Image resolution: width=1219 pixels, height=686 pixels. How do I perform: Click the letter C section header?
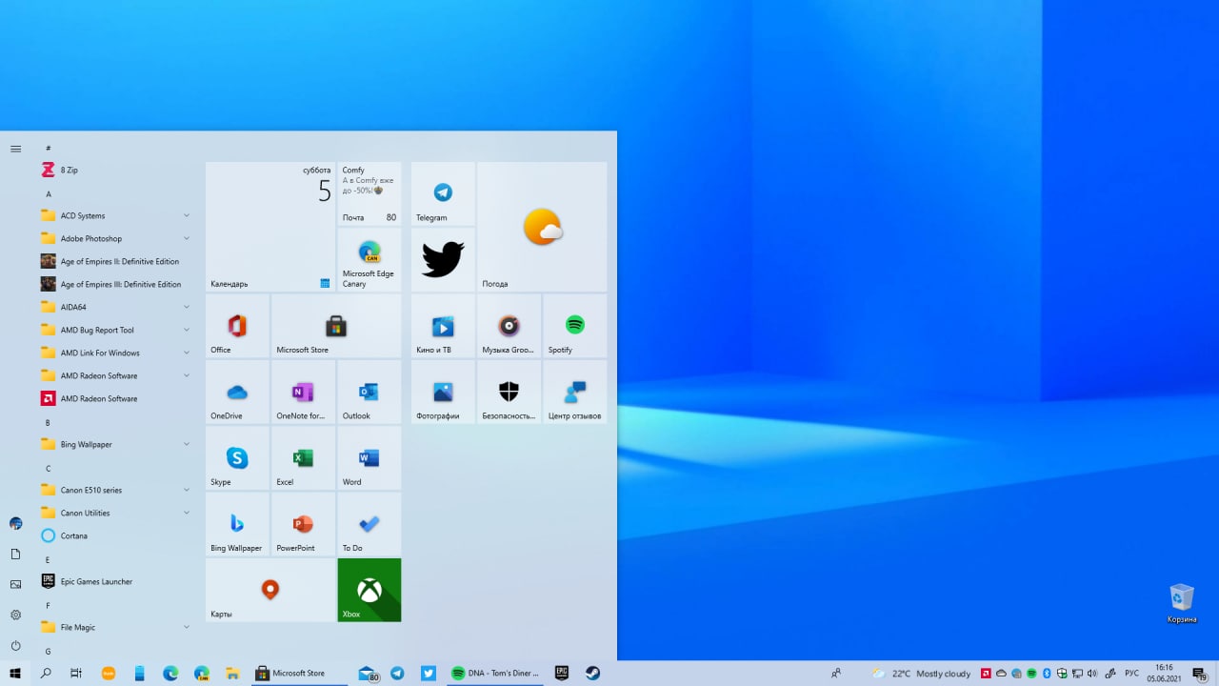pos(49,468)
